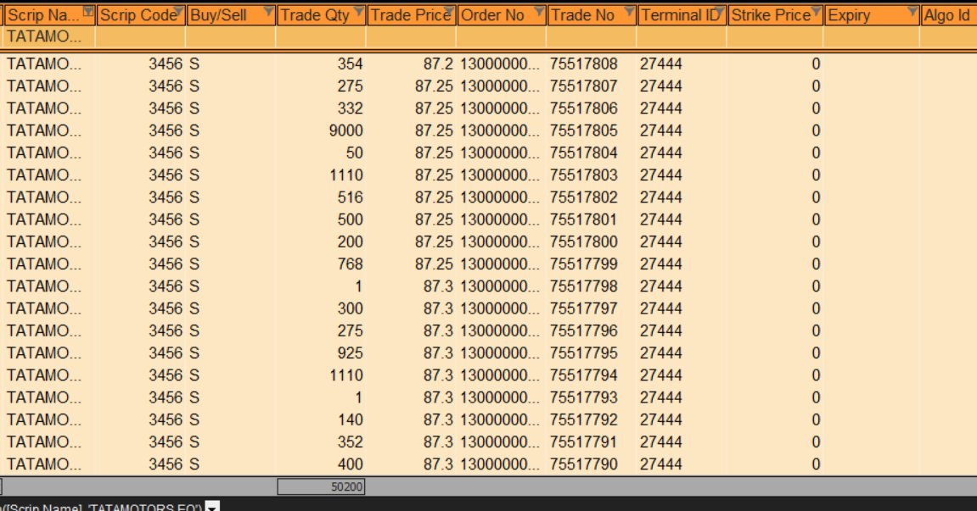Open the Scrip Code column filter icon
Viewport: 977px width, 511px height.
tap(178, 10)
